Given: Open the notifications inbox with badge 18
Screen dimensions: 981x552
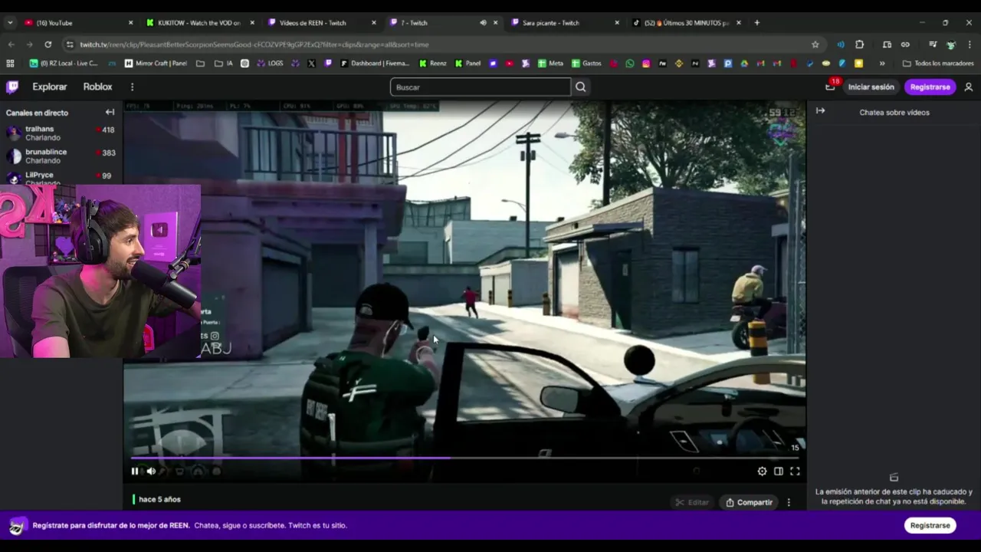Looking at the screenshot, I should click(x=831, y=87).
